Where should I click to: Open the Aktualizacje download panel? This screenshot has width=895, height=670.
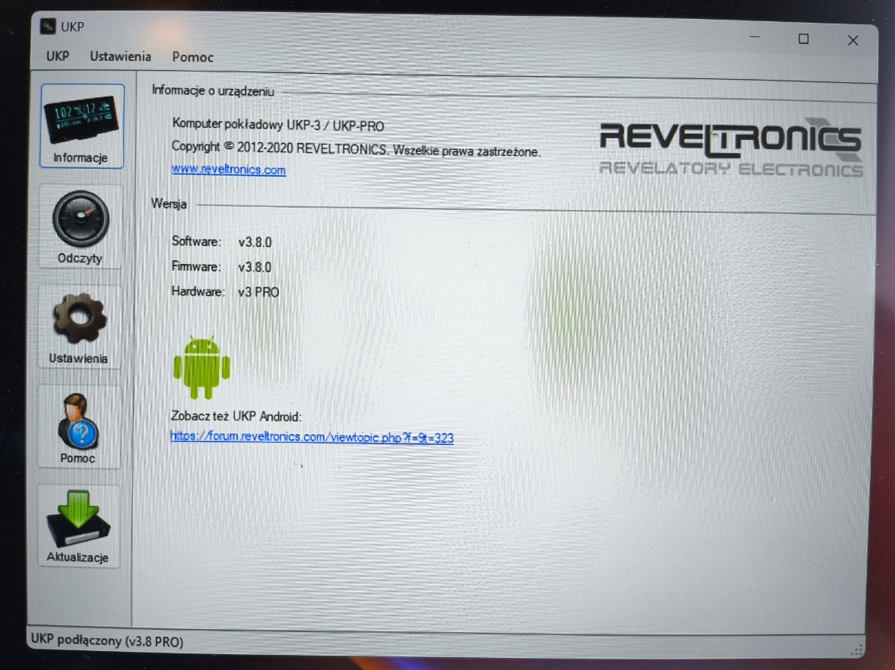[78, 526]
